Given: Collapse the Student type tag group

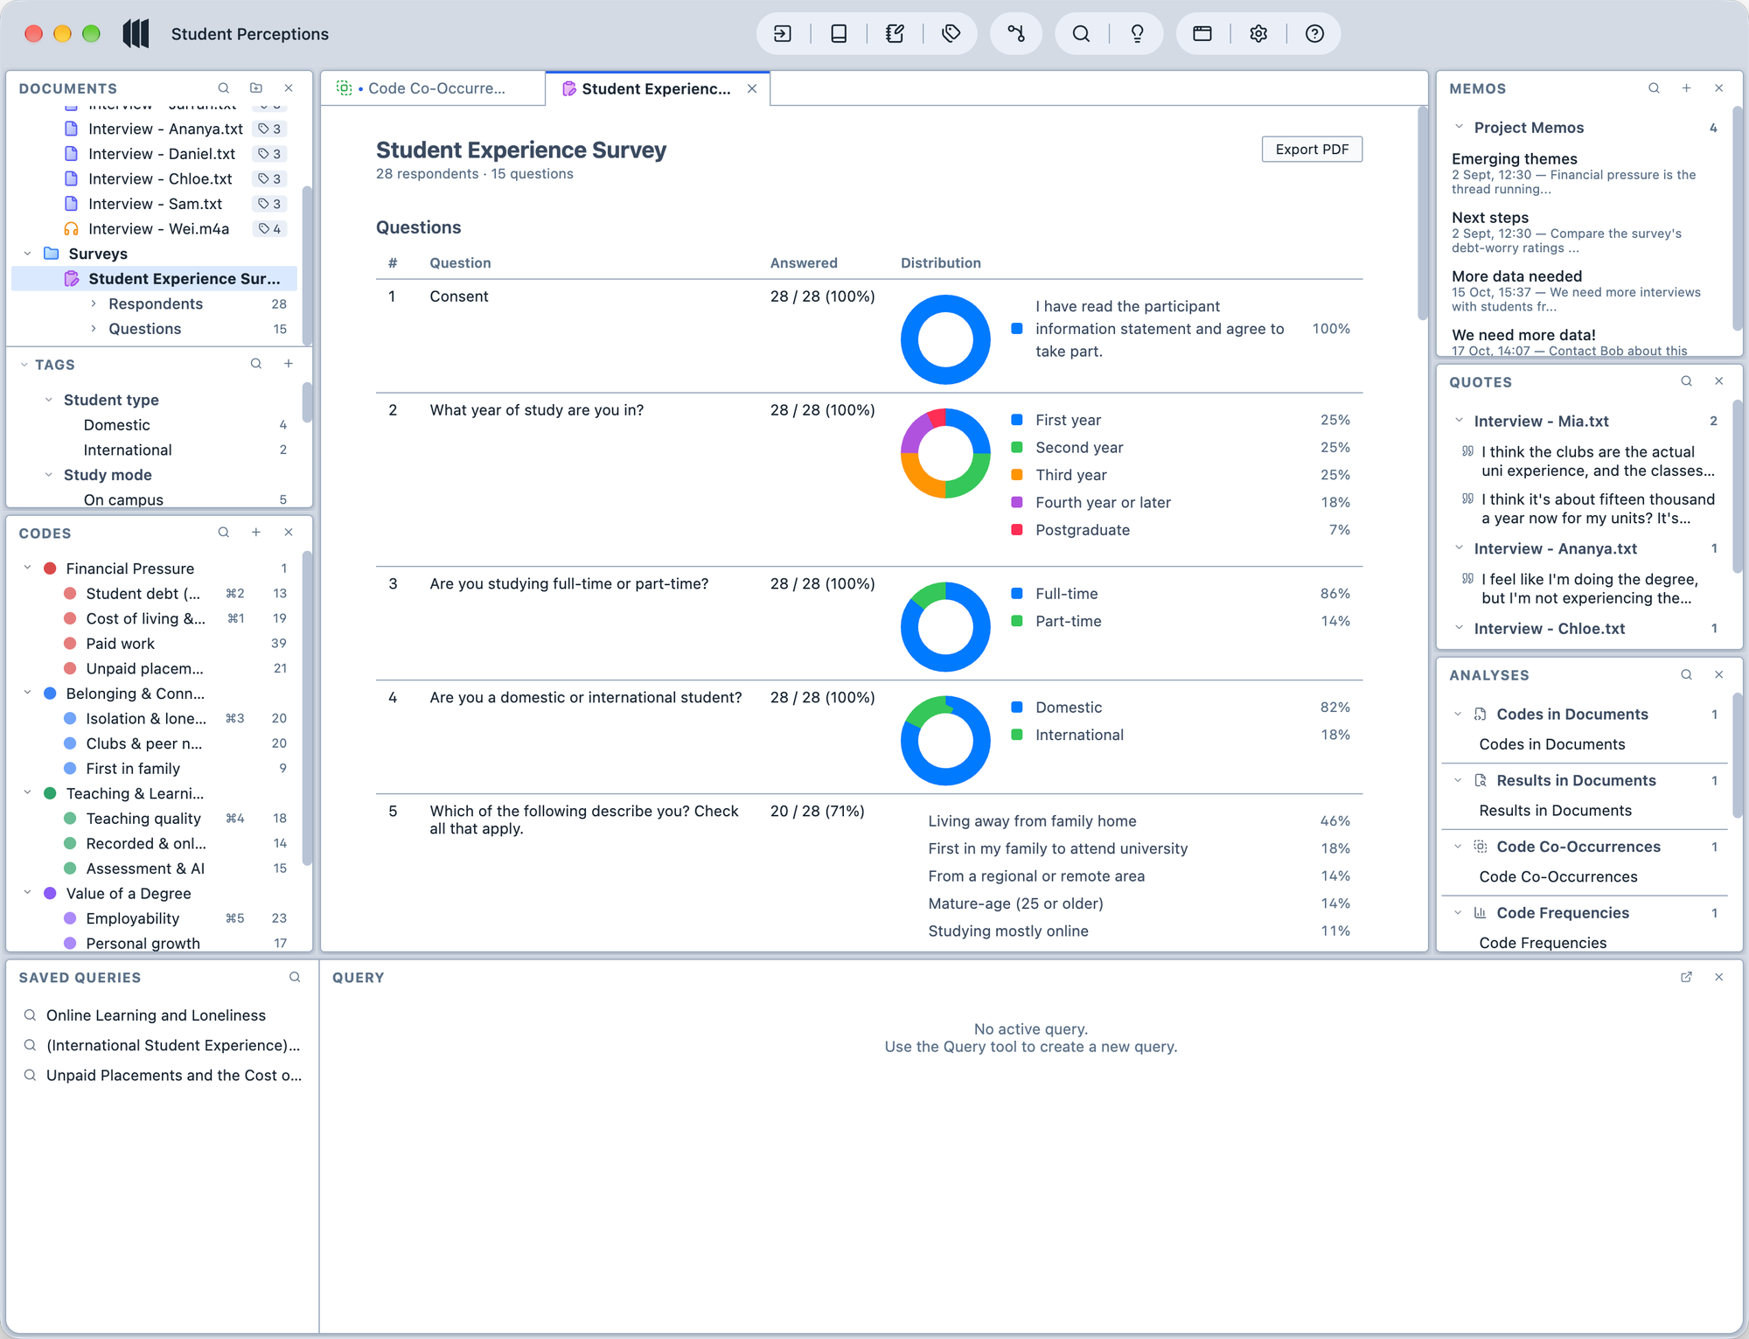Looking at the screenshot, I should [x=49, y=400].
